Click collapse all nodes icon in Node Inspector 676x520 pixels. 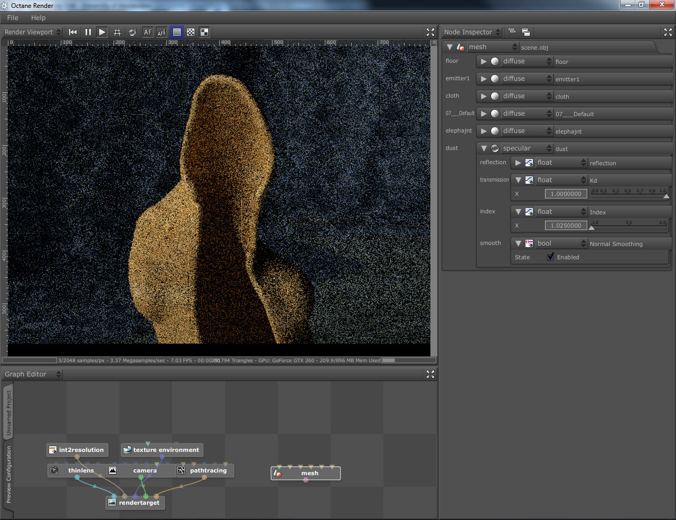(512, 32)
